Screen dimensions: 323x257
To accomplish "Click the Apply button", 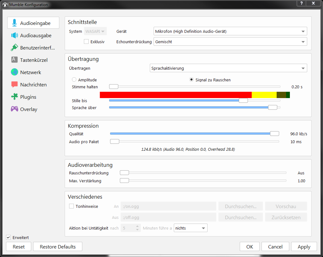I will [x=304, y=247].
